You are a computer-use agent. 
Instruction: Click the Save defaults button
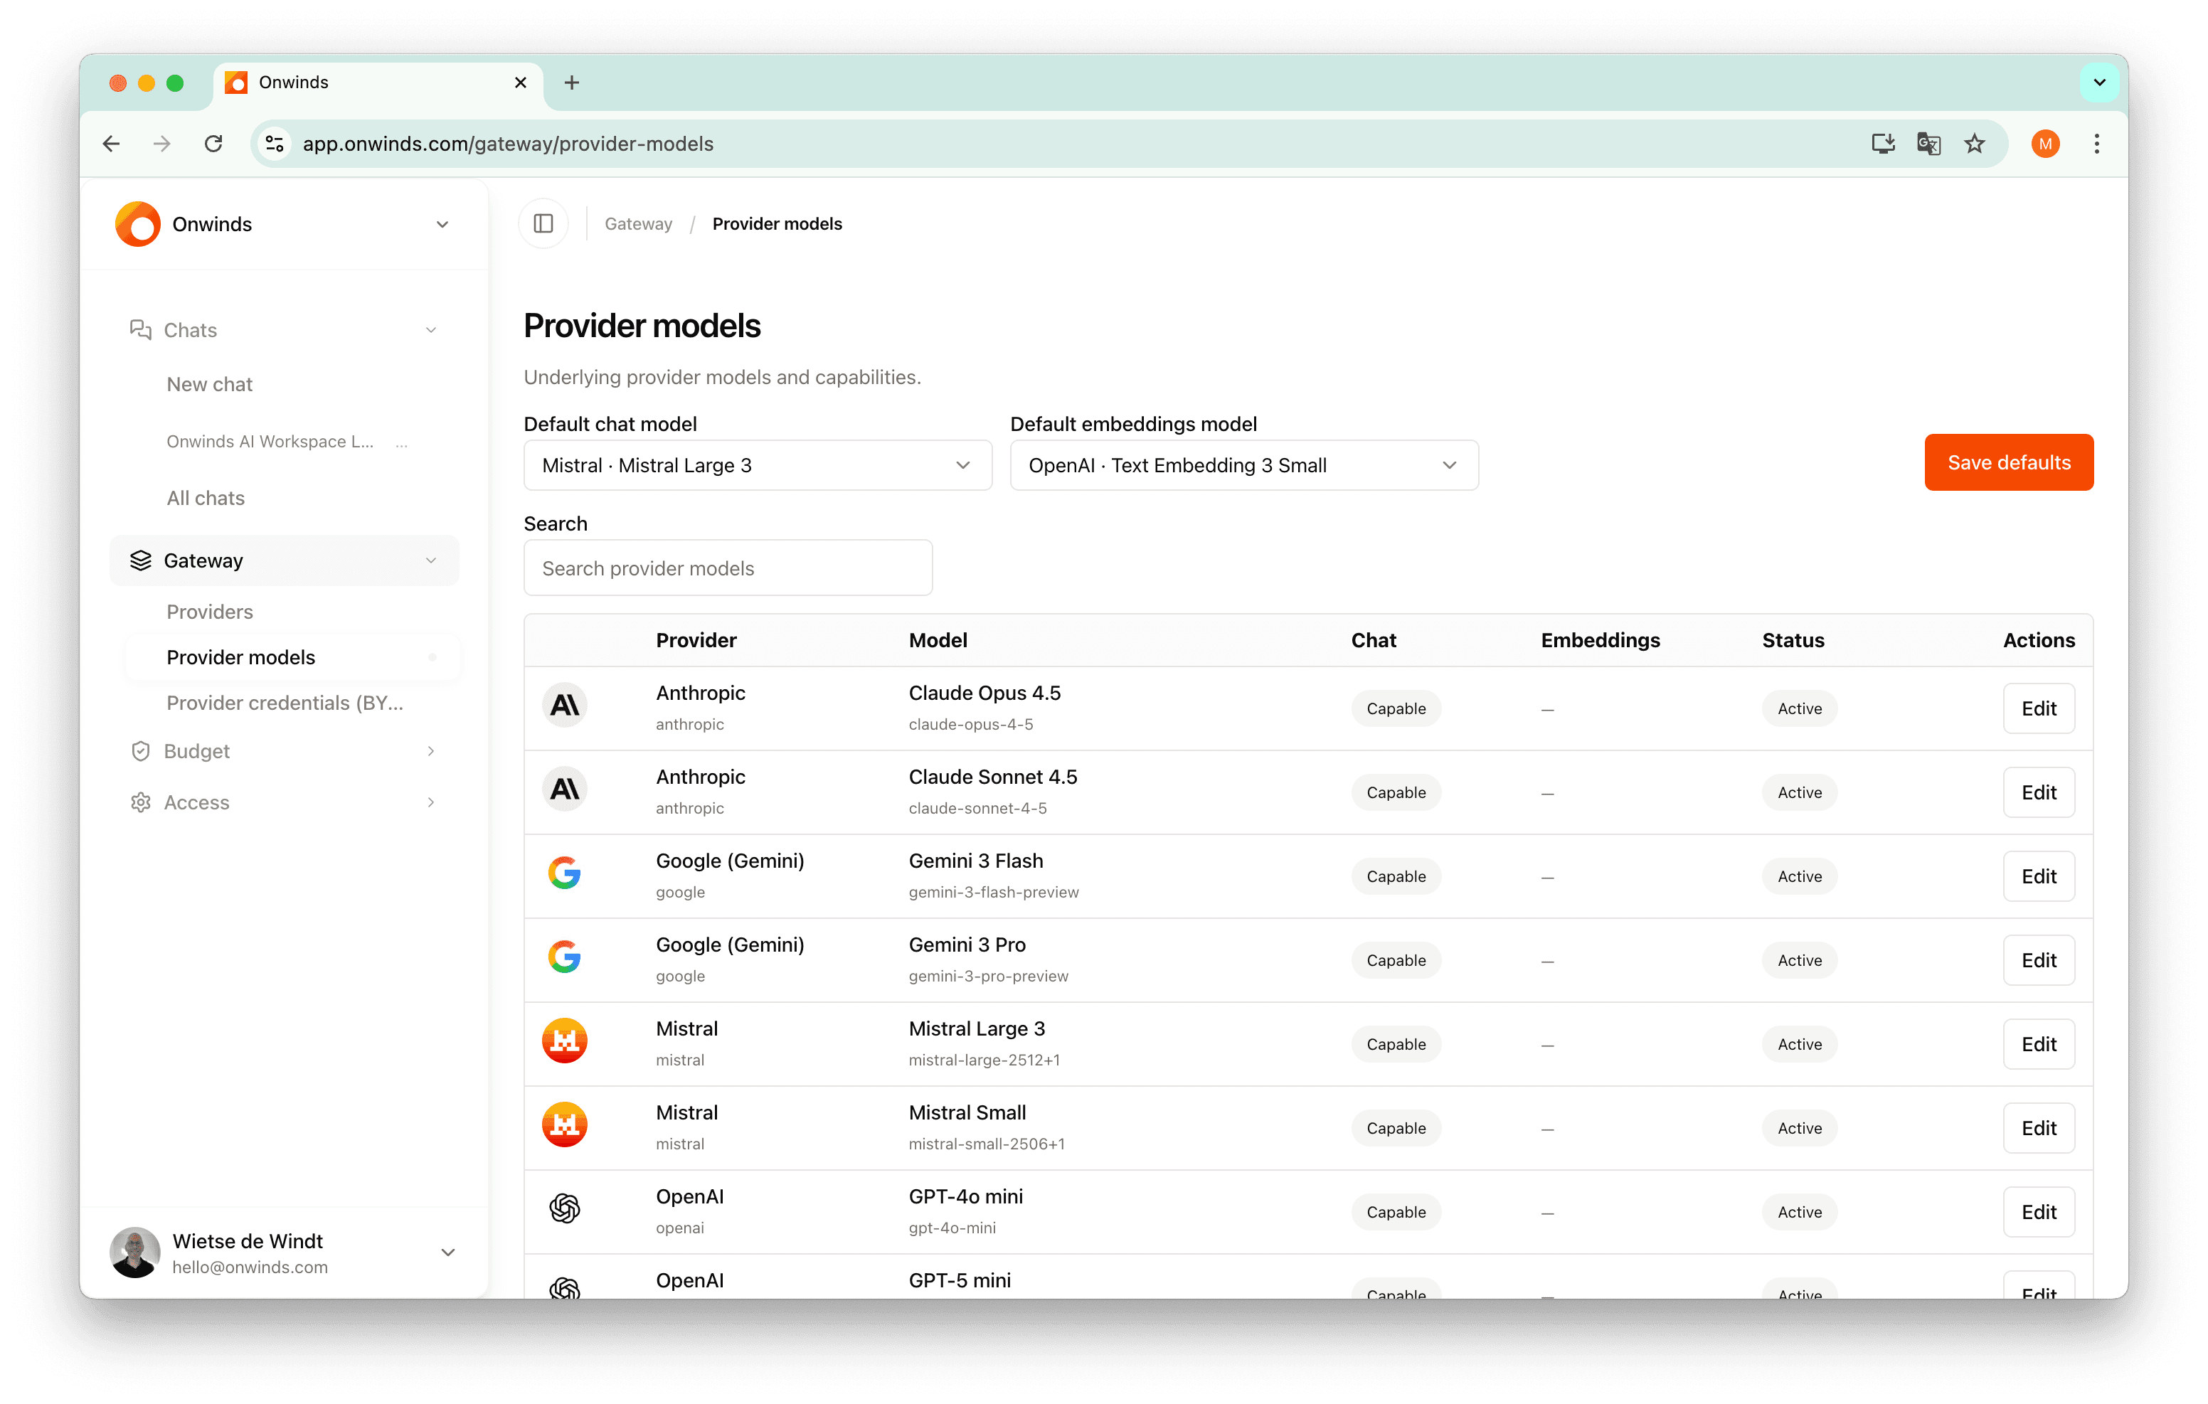[2008, 463]
